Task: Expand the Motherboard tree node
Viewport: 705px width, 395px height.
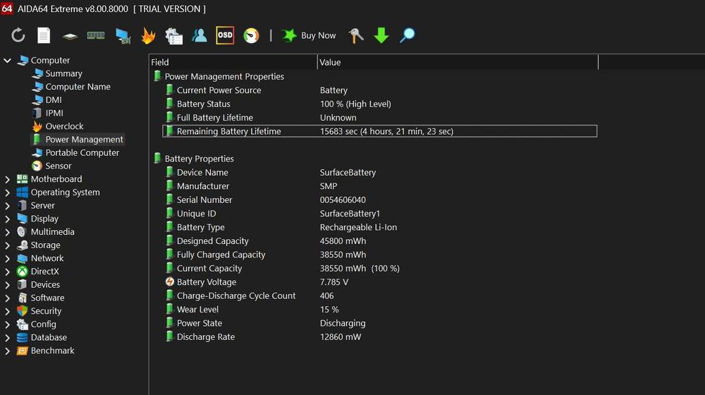Action: 7,179
